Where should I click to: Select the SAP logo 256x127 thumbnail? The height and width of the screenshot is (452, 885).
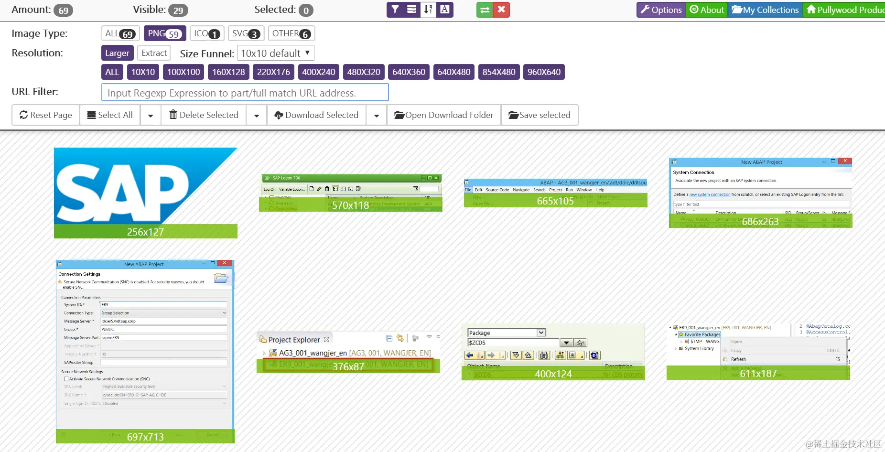[146, 193]
